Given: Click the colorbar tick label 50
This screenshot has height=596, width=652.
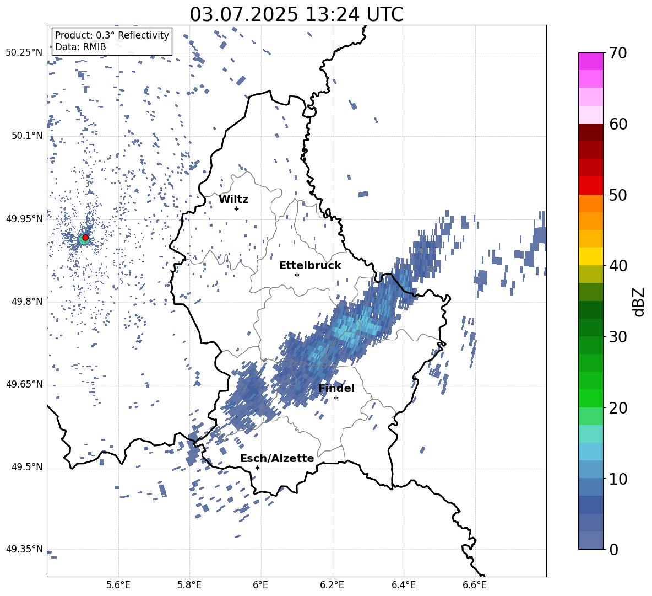Looking at the screenshot, I should click(618, 195).
